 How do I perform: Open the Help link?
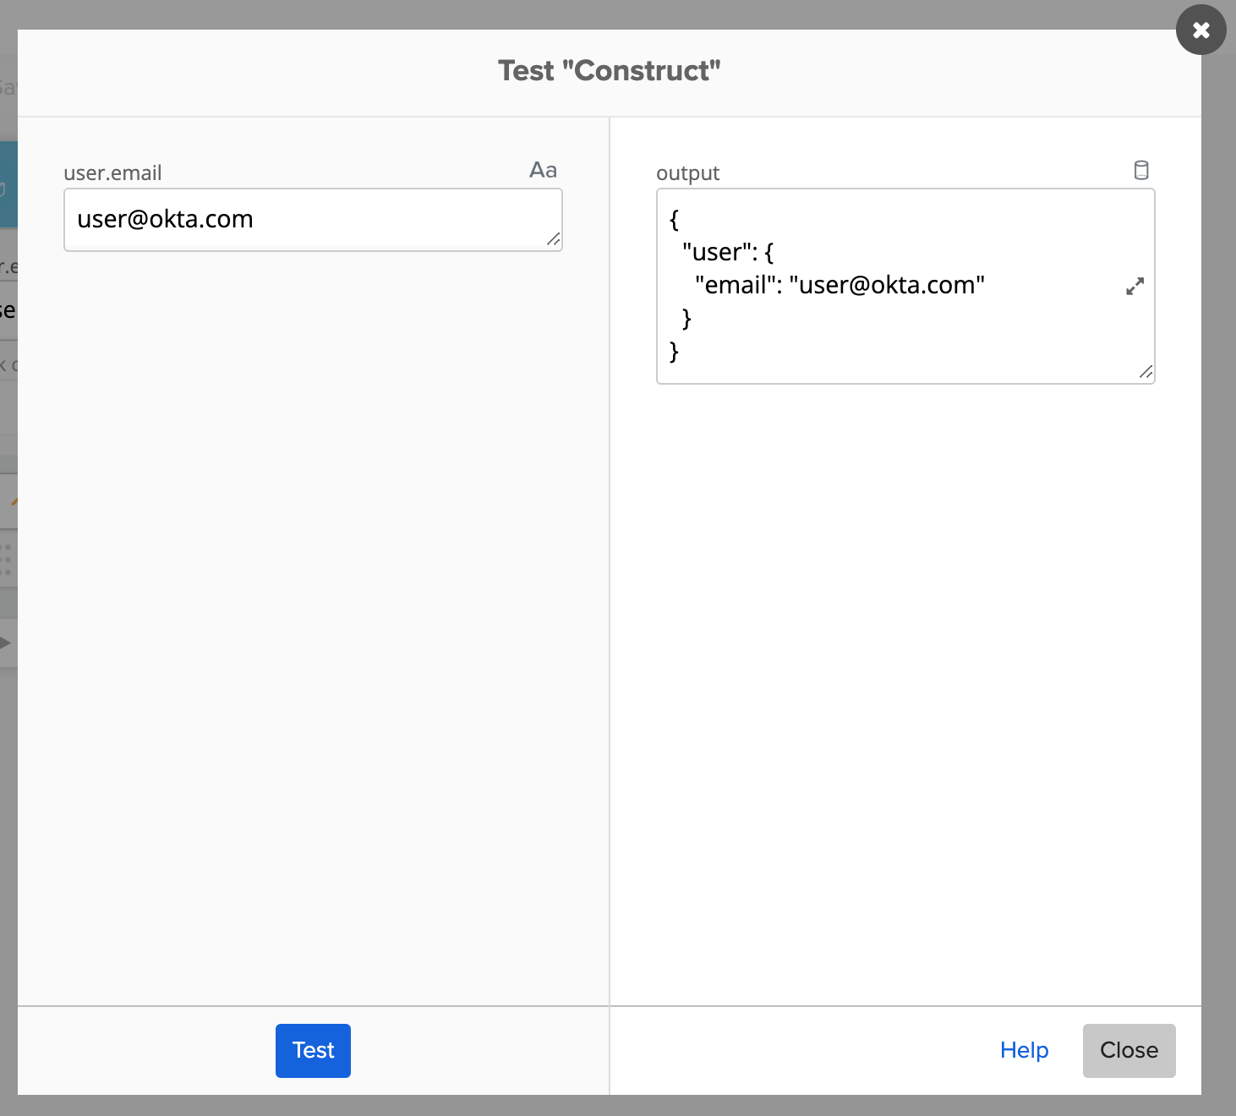pos(1024,1050)
